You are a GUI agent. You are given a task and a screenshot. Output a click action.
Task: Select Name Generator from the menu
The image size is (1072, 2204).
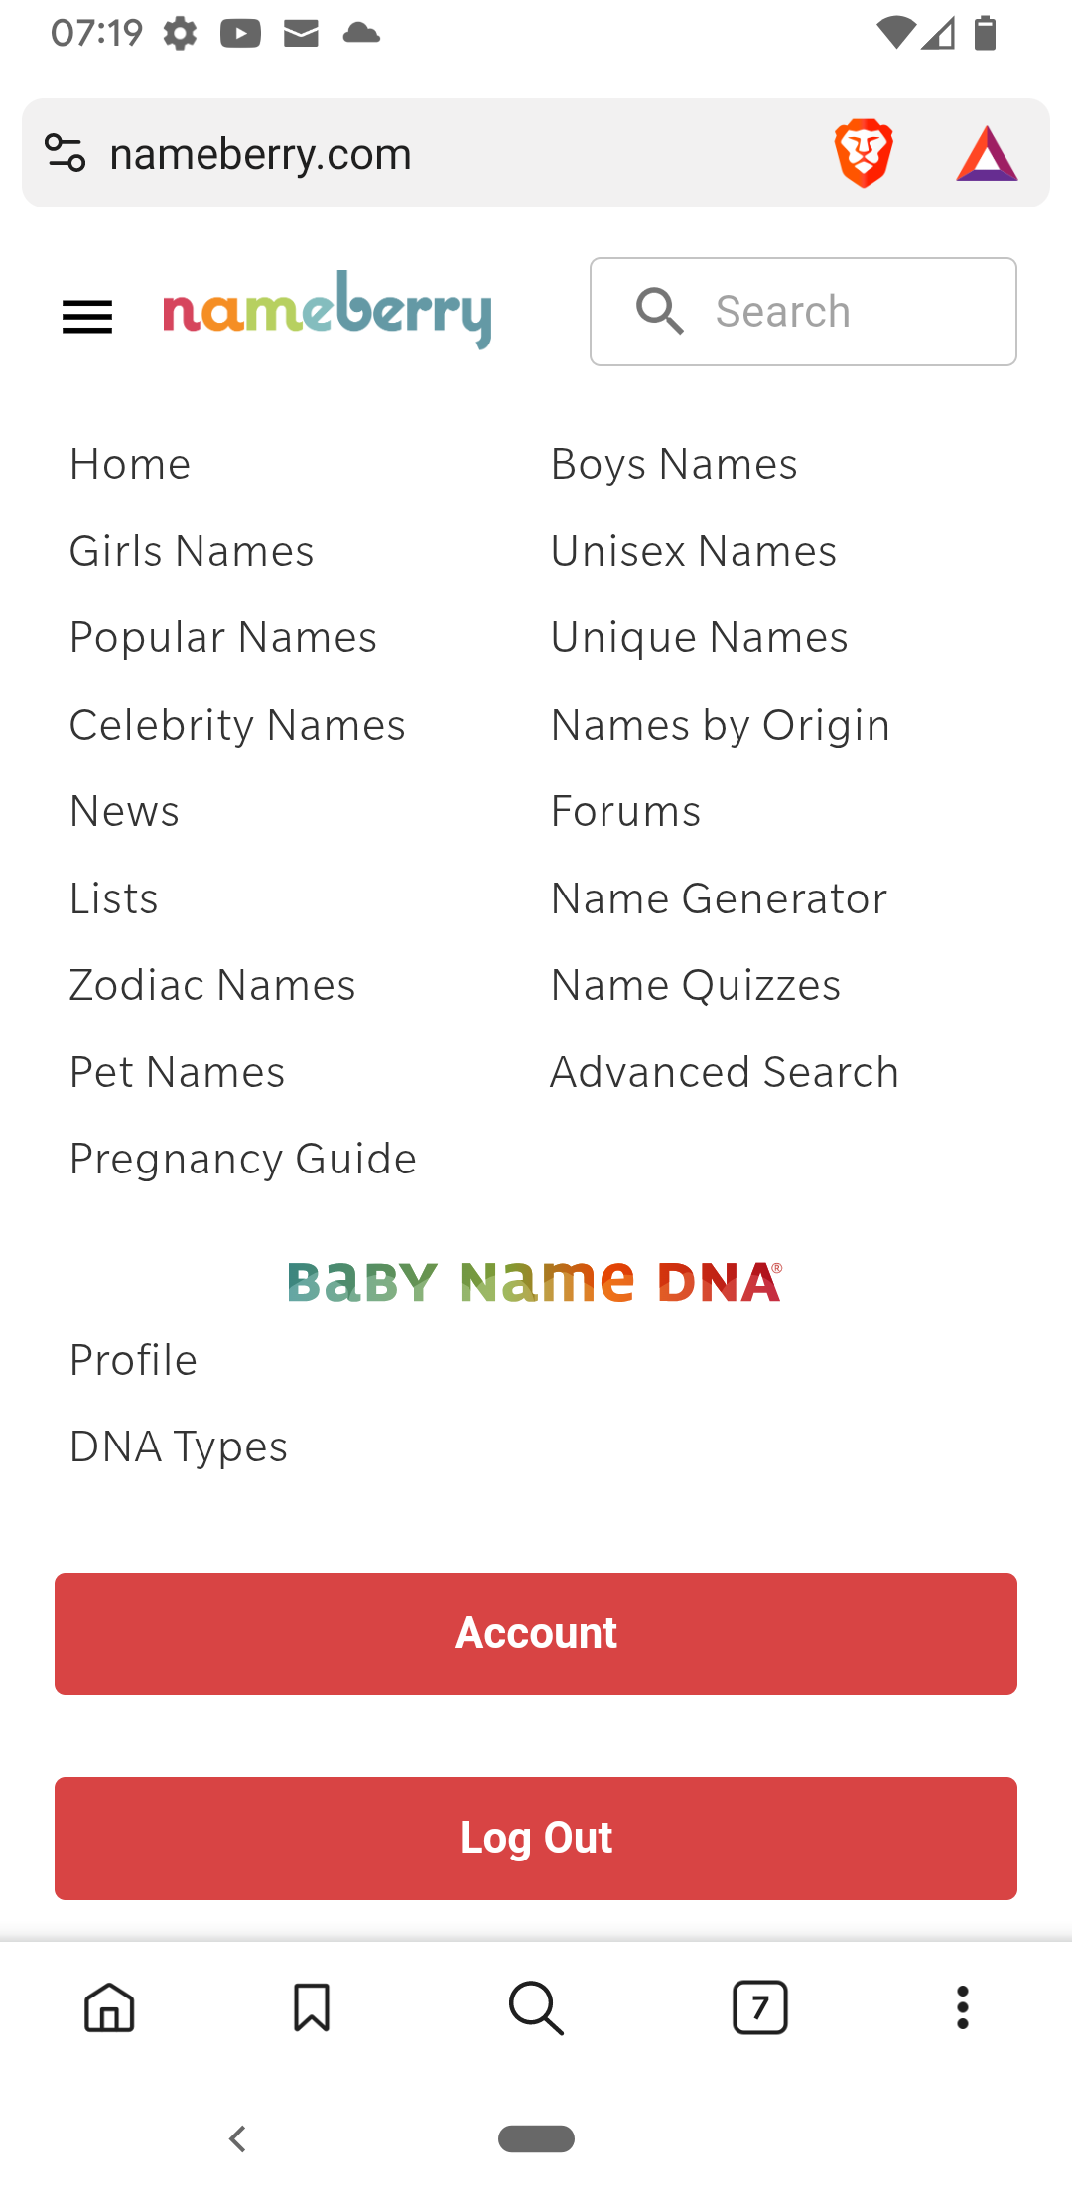720,898
